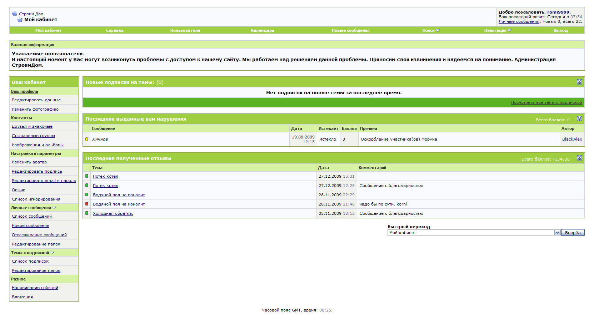Screen dimensions: 594x314
Task: Expand the Личные сообщения sidebar section
Action: tap(54, 208)
